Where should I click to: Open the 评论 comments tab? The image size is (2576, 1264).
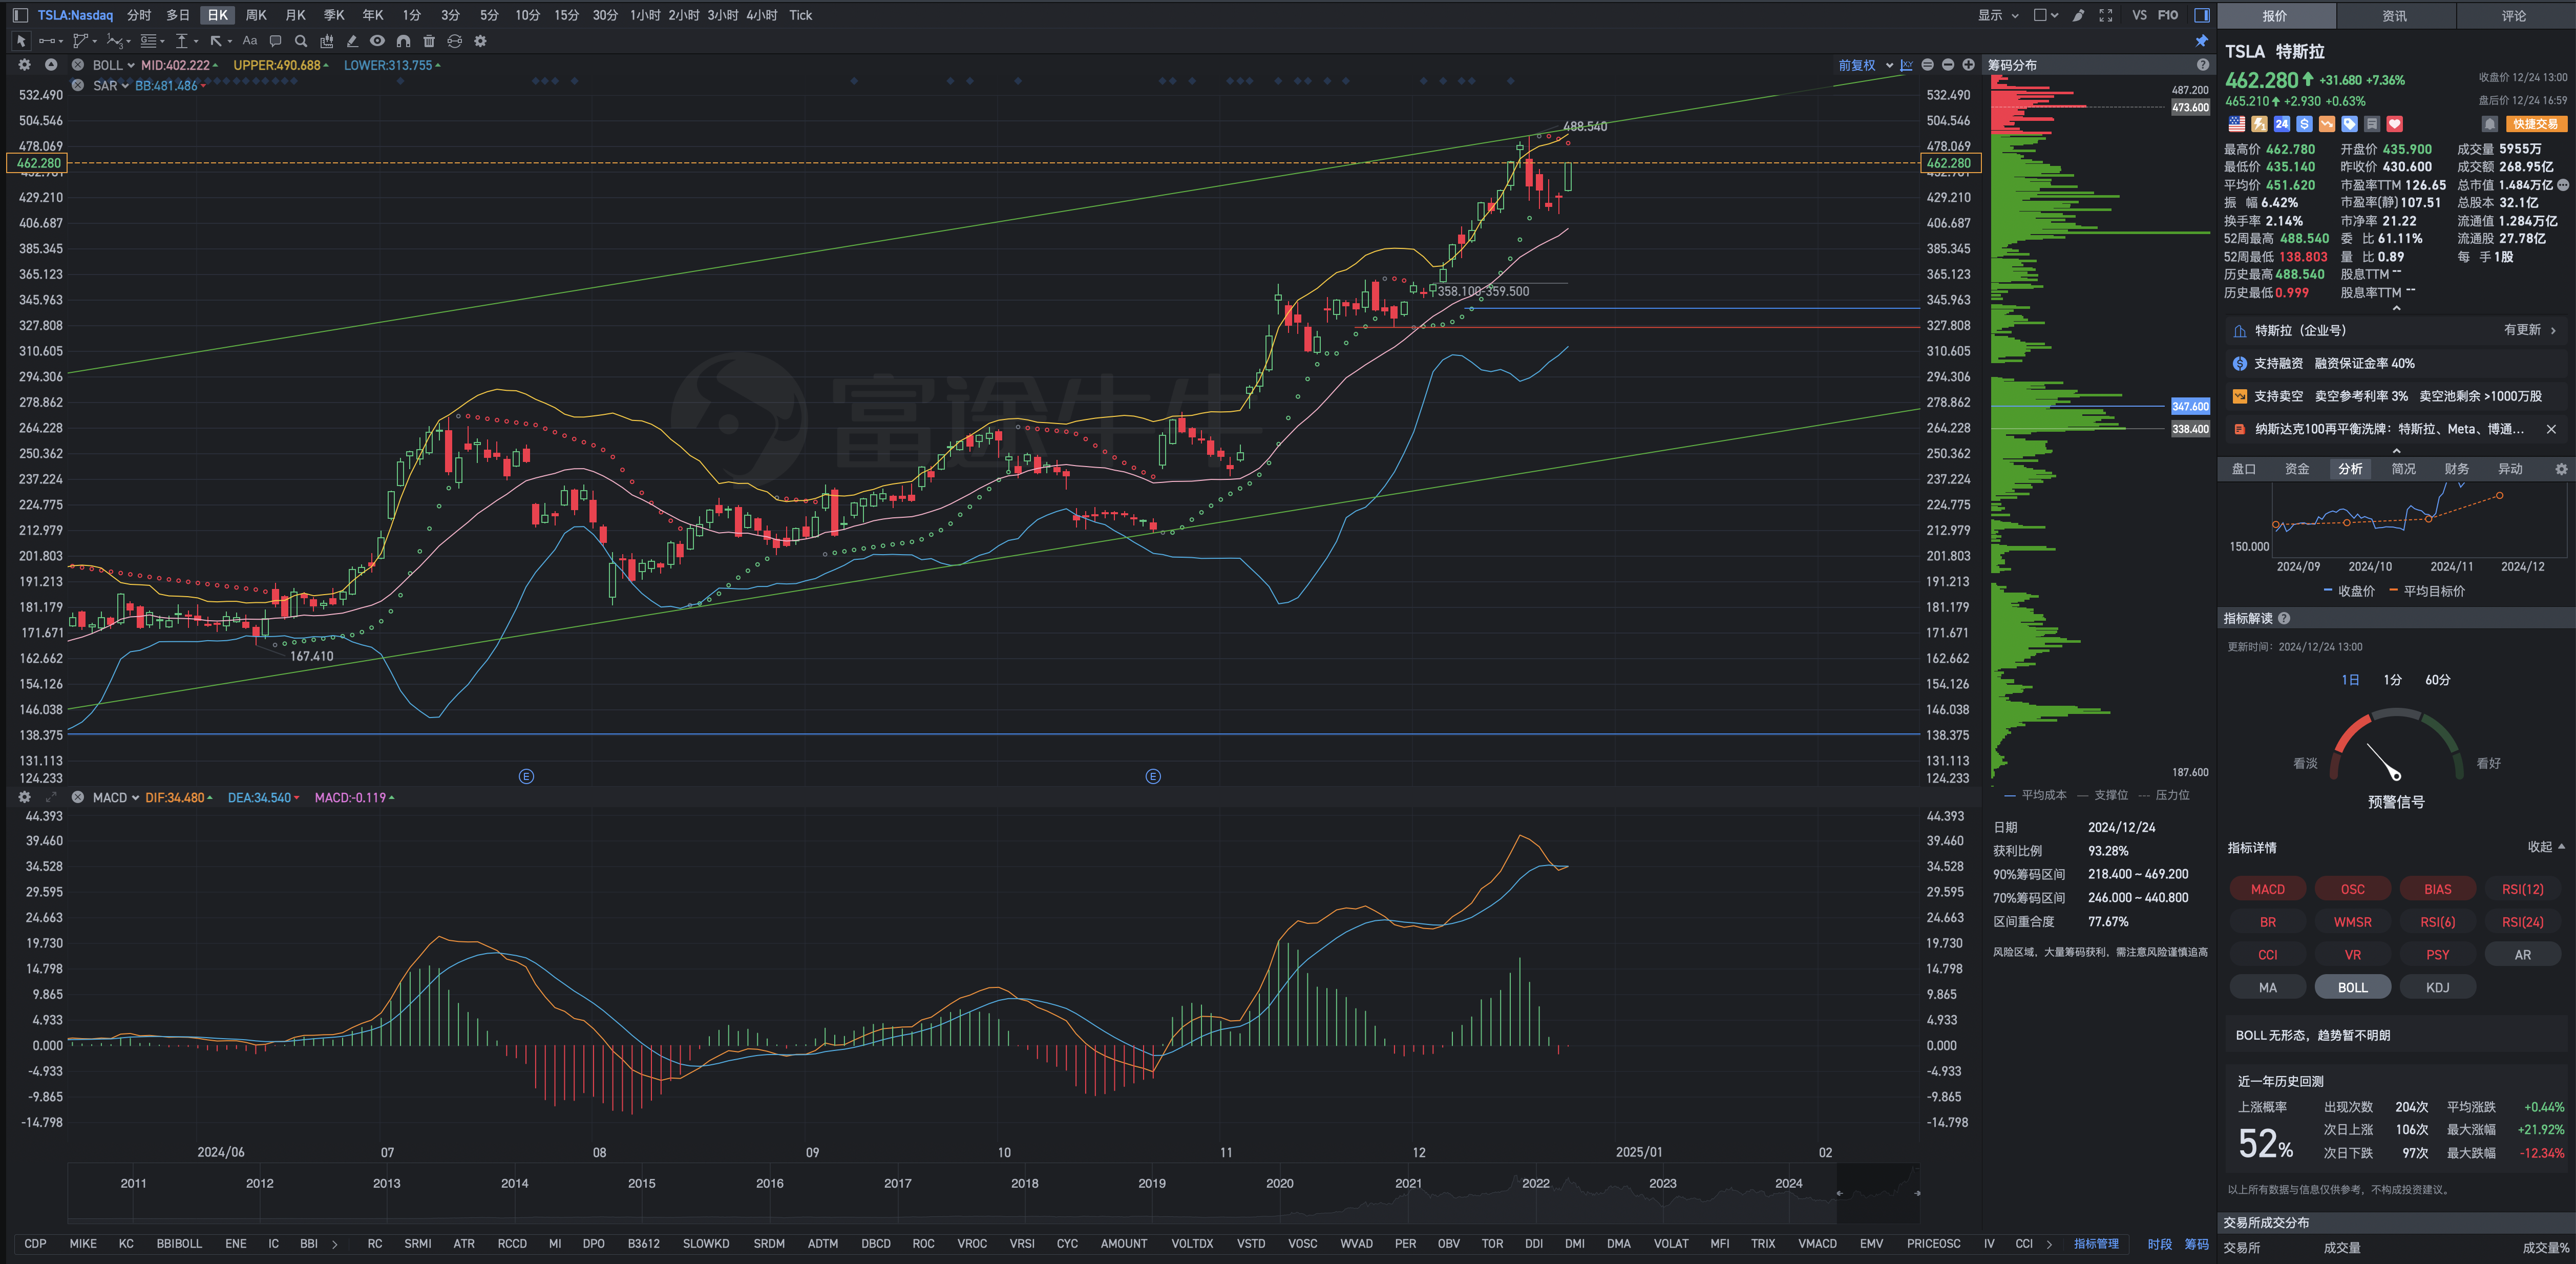click(2514, 16)
